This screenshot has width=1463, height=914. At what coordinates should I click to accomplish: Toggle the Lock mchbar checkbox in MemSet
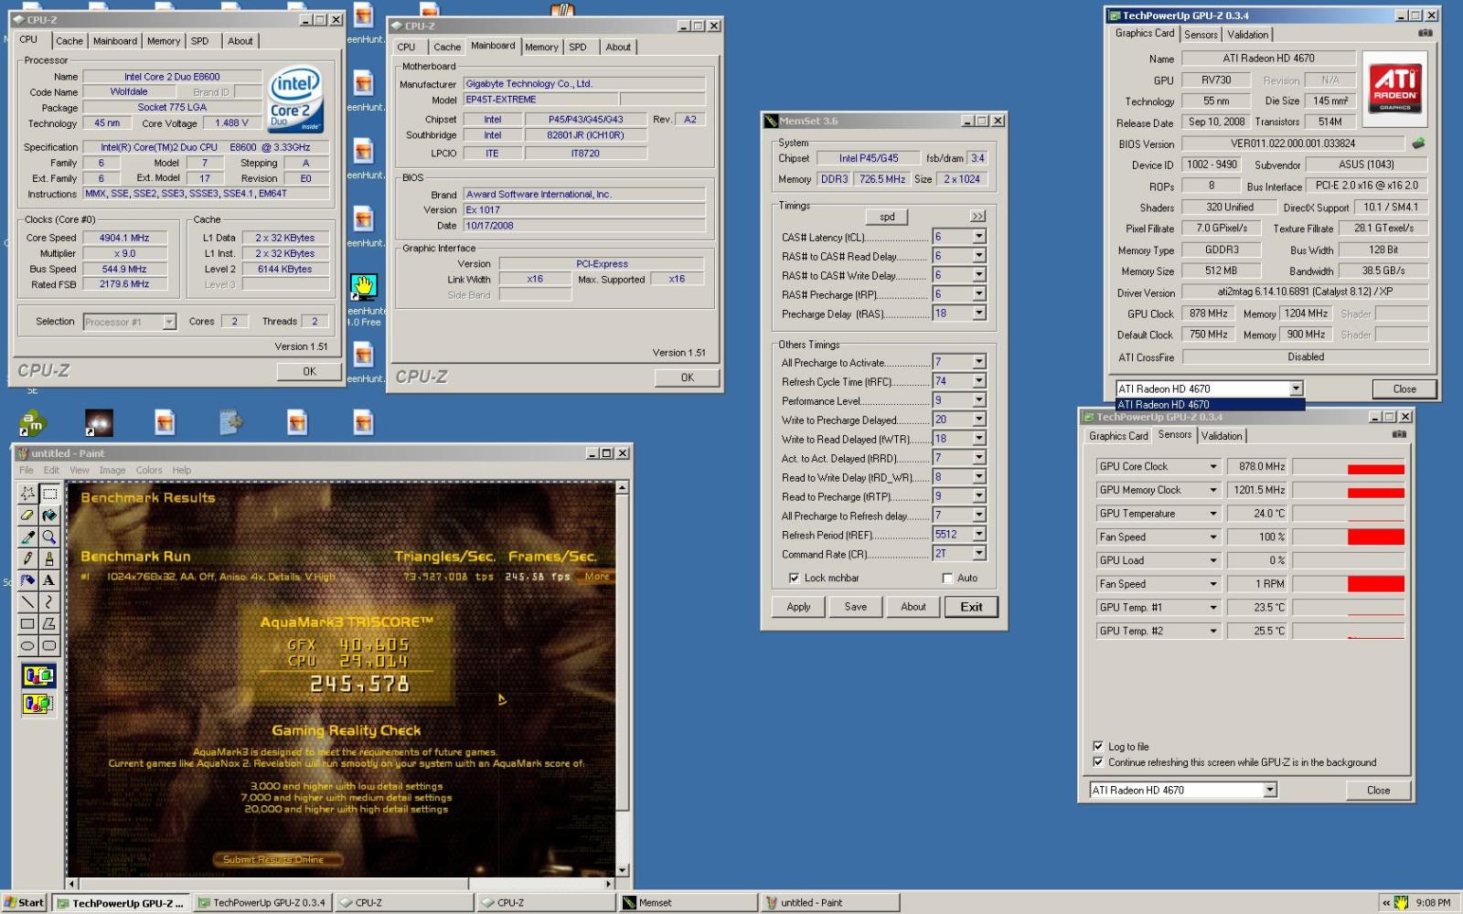794,578
